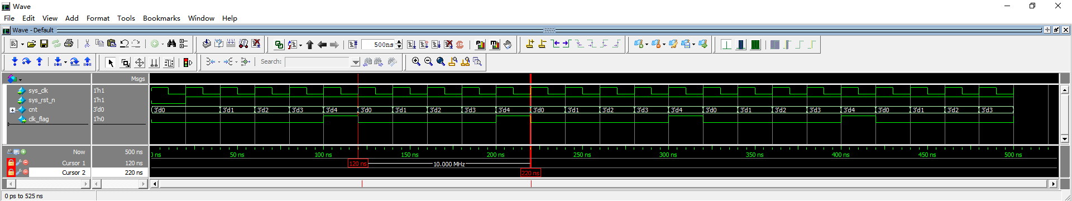
Task: Select the Zoom Mode tool
Action: pos(125,63)
